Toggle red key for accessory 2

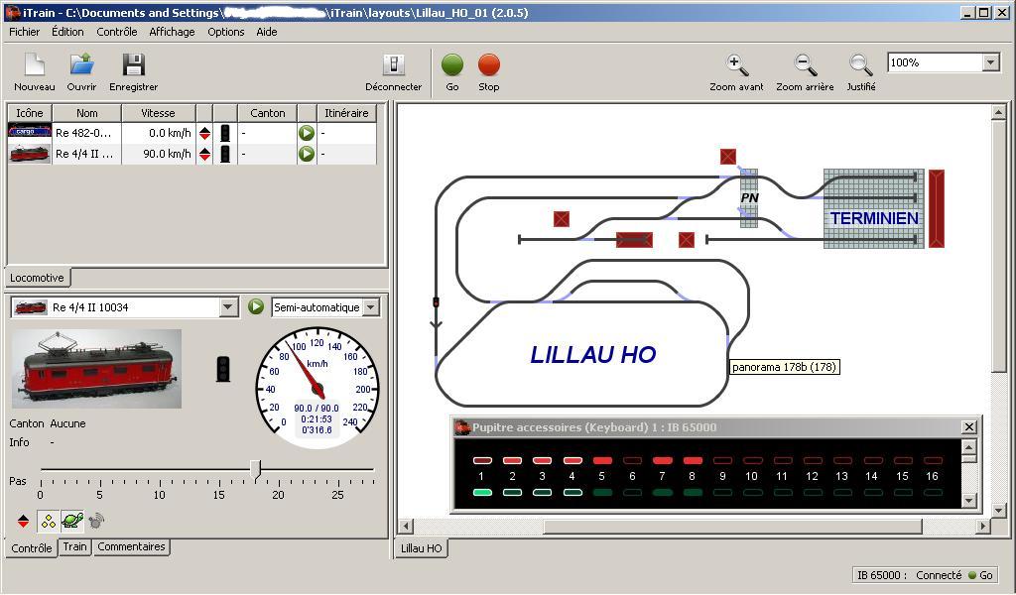tap(512, 460)
